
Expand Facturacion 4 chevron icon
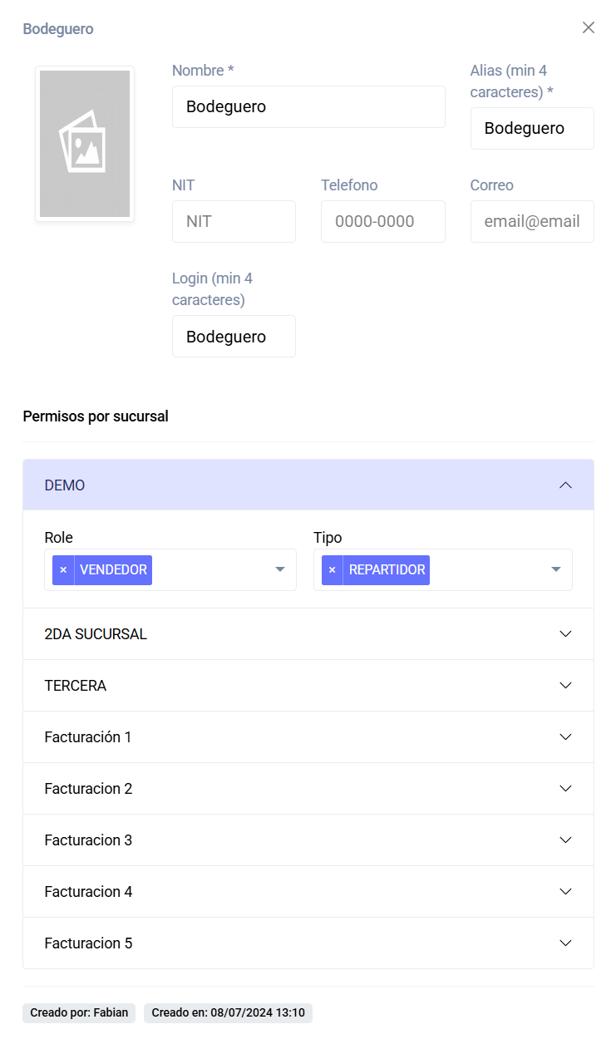(566, 891)
